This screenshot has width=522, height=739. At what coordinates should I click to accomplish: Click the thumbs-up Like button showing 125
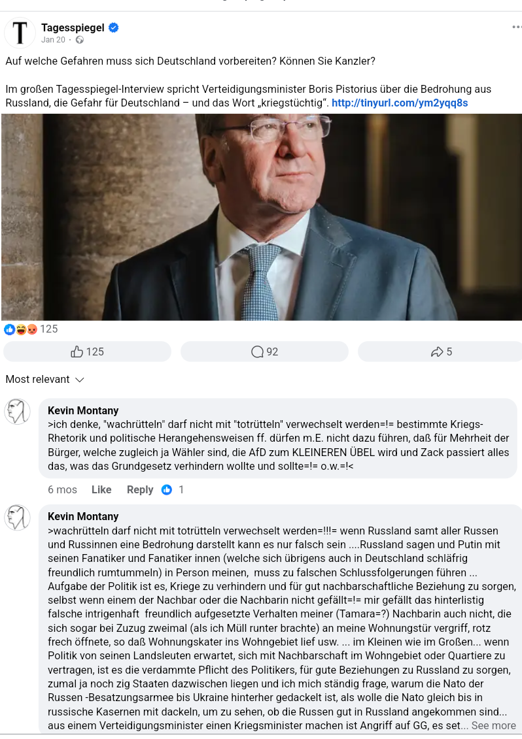click(87, 352)
